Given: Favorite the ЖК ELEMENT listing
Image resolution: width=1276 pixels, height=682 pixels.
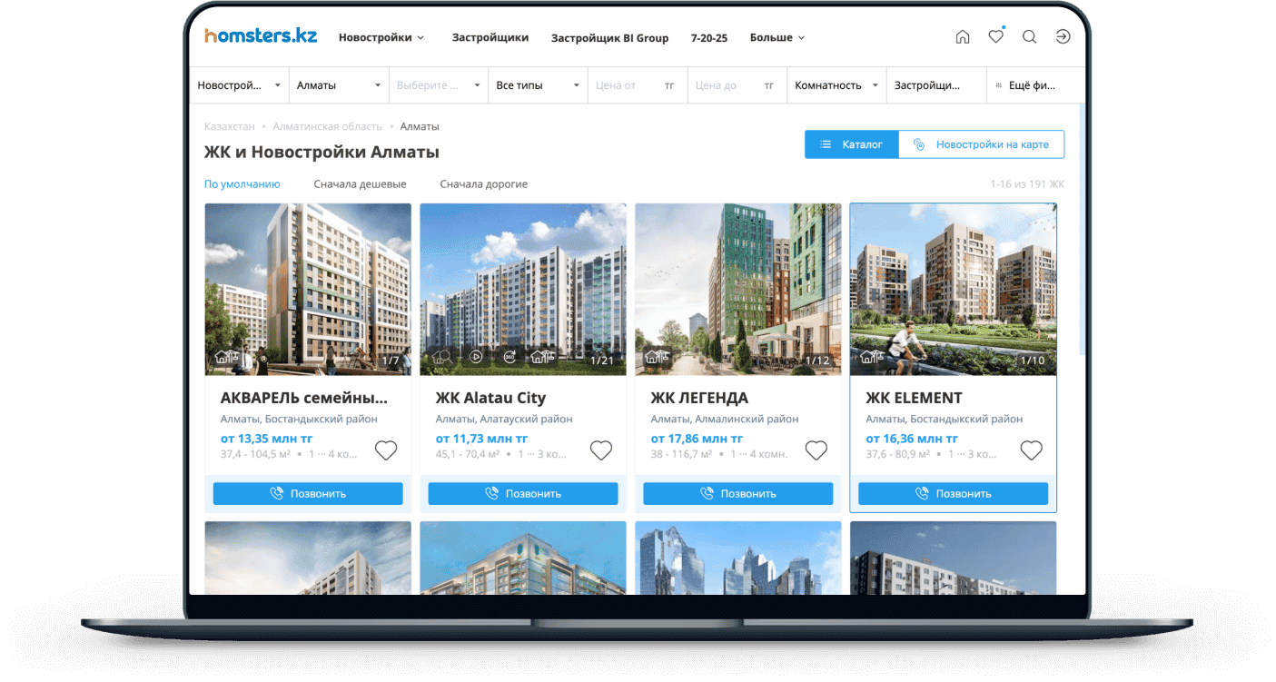Looking at the screenshot, I should [x=1031, y=450].
